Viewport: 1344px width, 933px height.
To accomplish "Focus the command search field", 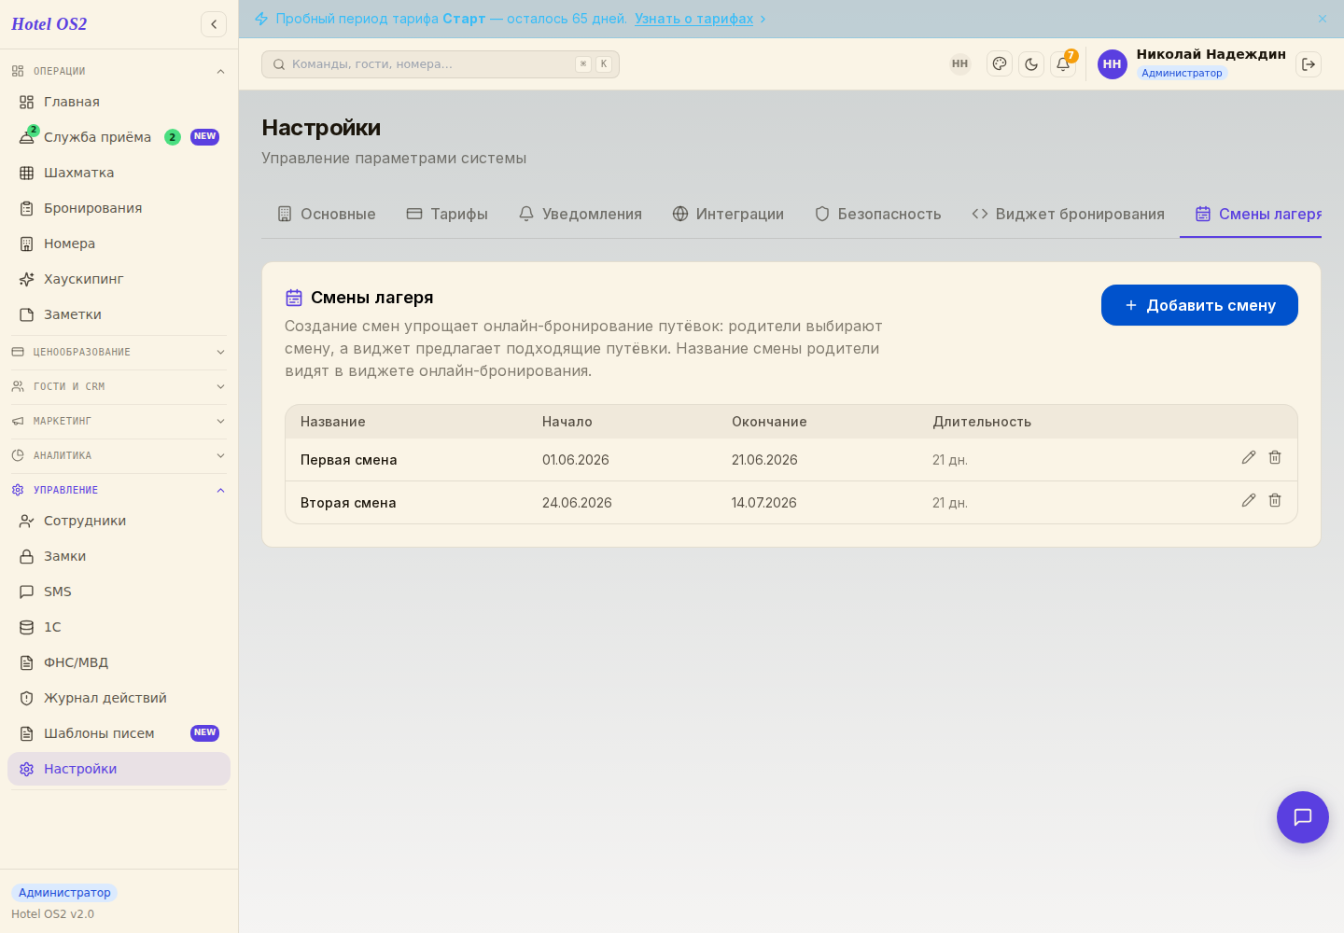I will [441, 64].
